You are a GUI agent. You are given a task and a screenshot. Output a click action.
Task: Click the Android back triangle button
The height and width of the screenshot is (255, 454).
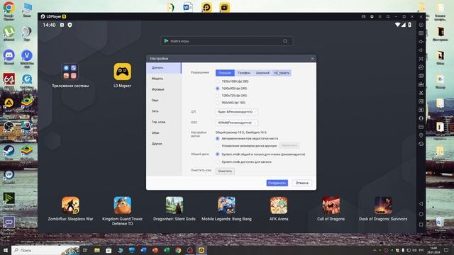point(421,204)
